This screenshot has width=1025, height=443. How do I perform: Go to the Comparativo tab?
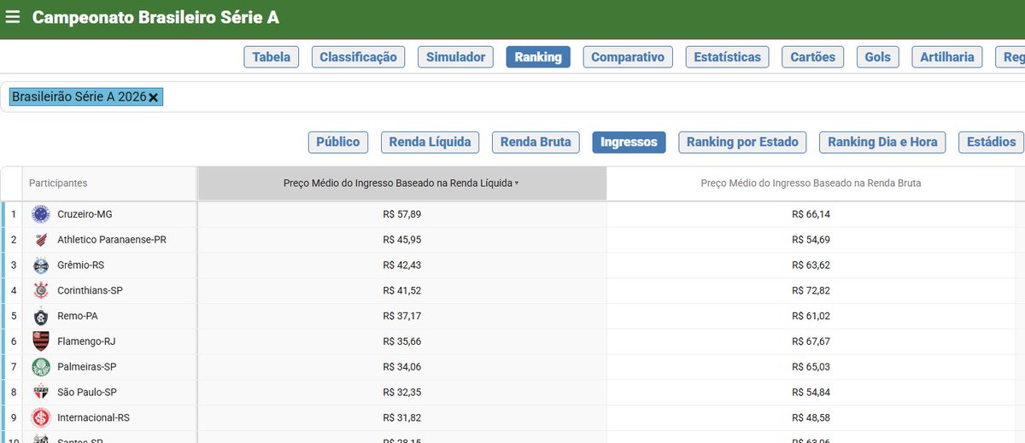[628, 57]
